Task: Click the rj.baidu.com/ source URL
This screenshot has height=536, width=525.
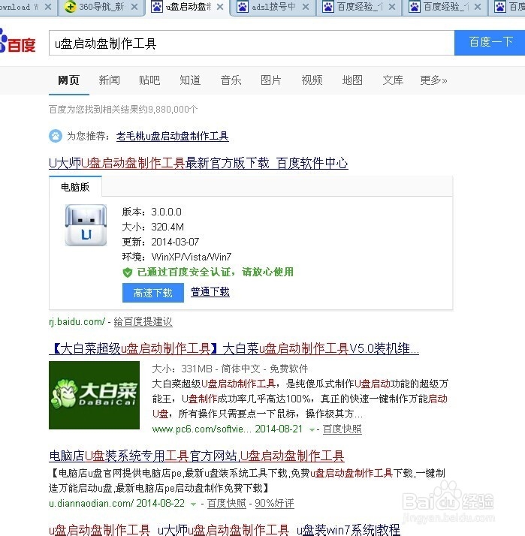Action: point(77,321)
